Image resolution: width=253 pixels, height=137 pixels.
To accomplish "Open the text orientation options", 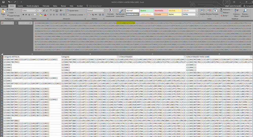I will (61, 10).
